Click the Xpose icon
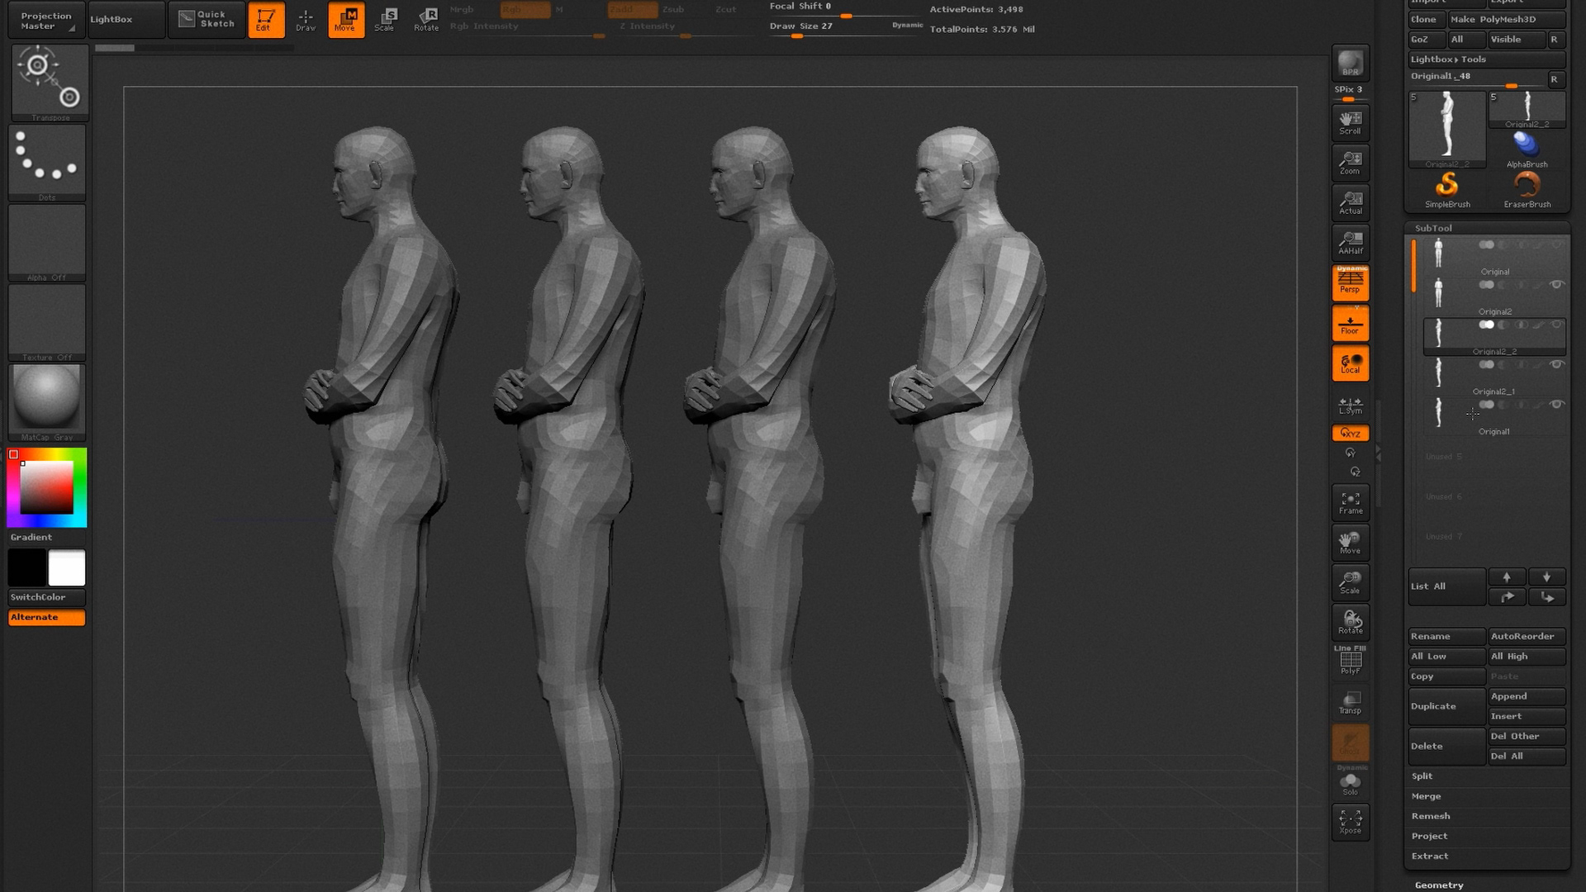1586x892 pixels. click(1350, 822)
